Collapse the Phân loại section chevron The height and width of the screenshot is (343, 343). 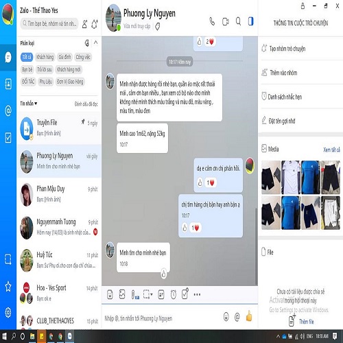[x=96, y=43]
